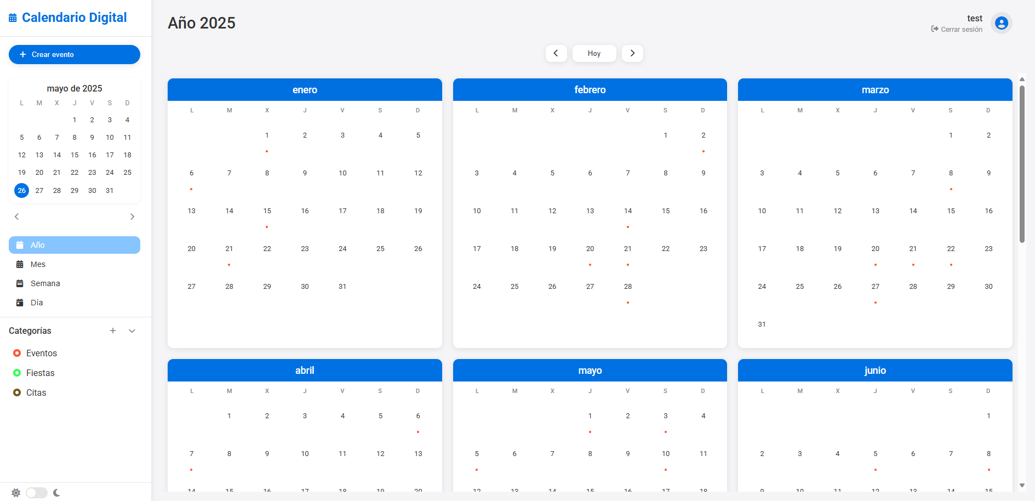Switch to the Semana view
1035x501 pixels.
pos(45,283)
